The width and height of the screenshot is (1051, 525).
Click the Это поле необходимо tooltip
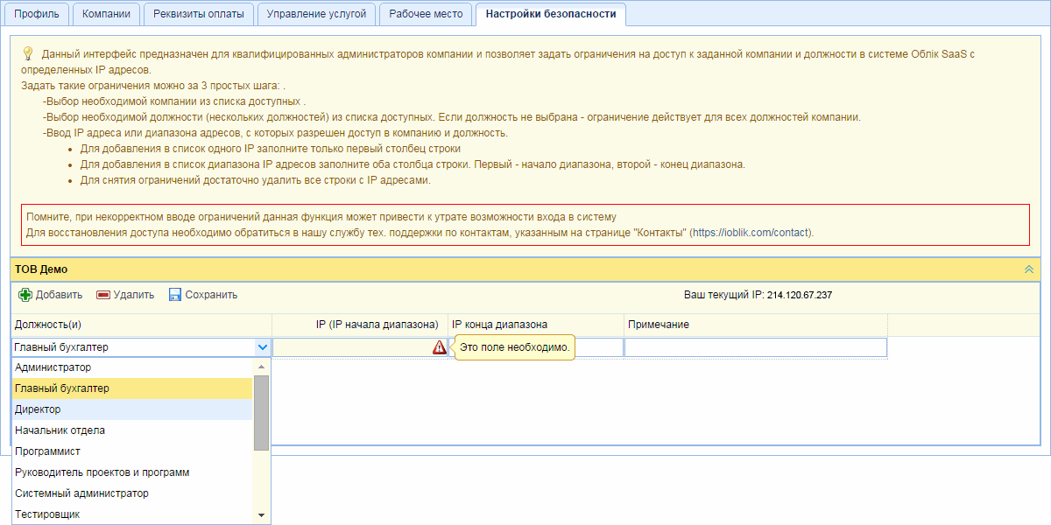(x=515, y=347)
